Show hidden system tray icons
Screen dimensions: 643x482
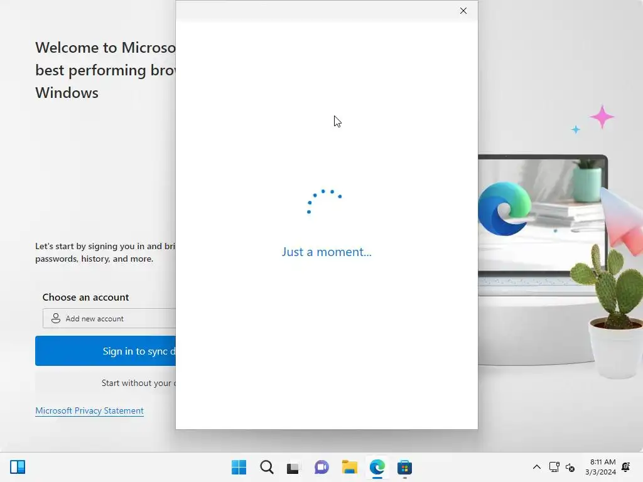click(x=536, y=467)
